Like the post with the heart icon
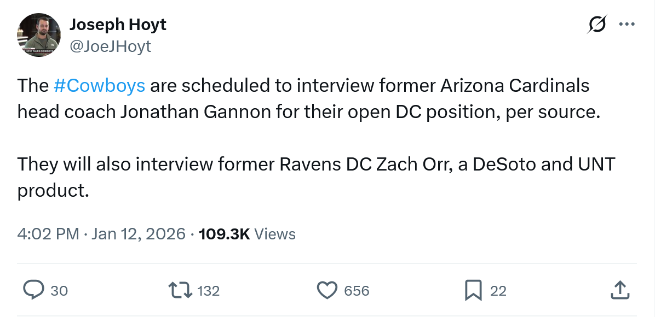 click(x=327, y=290)
